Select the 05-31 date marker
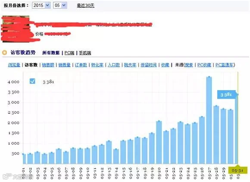 238,170
